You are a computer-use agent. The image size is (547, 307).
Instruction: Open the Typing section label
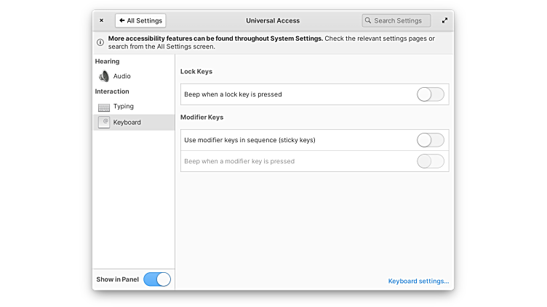pyautogui.click(x=124, y=107)
